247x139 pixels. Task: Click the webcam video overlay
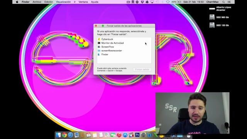click(192, 113)
